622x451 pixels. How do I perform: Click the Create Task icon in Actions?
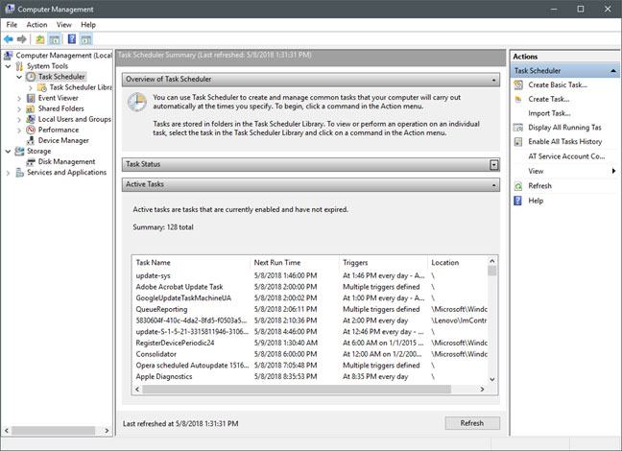coord(518,99)
